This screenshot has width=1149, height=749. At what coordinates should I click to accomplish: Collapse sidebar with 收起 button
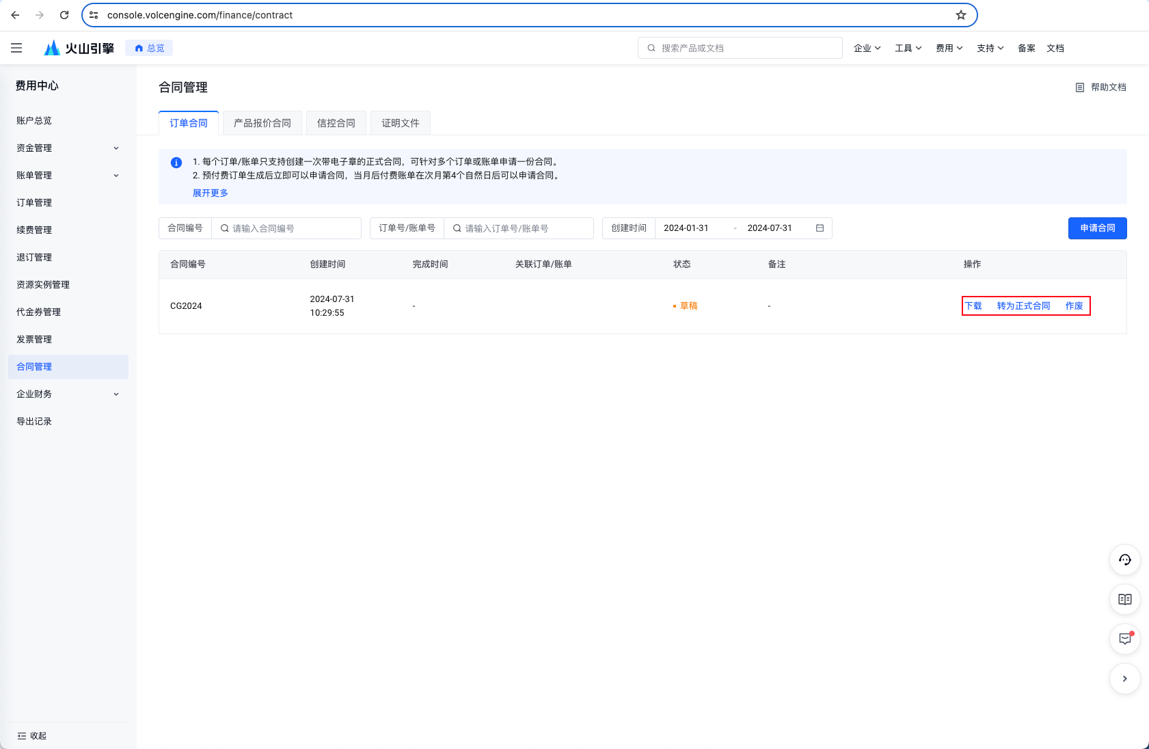tap(32, 736)
